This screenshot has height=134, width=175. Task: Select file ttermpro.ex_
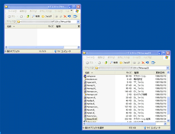(92, 91)
